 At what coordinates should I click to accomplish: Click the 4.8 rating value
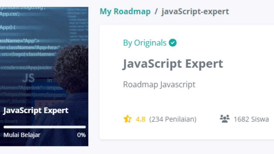click(140, 119)
